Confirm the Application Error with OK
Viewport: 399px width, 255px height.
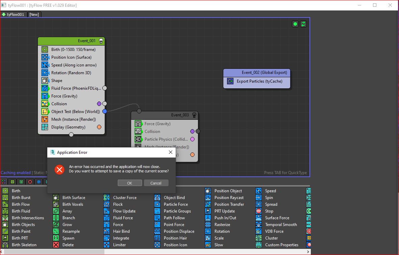130,183
